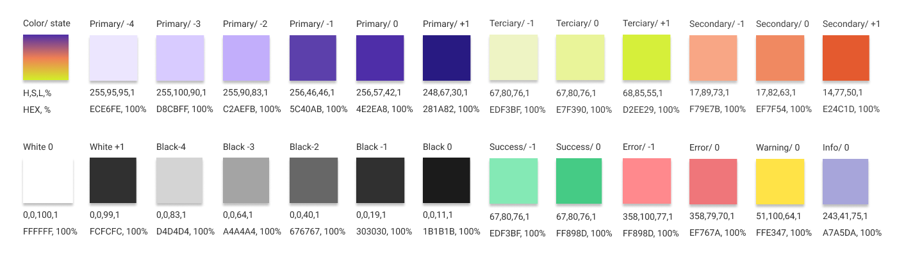Pick the Primary/ -2 lavender swatch
Image resolution: width=897 pixels, height=262 pixels.
pos(247,58)
